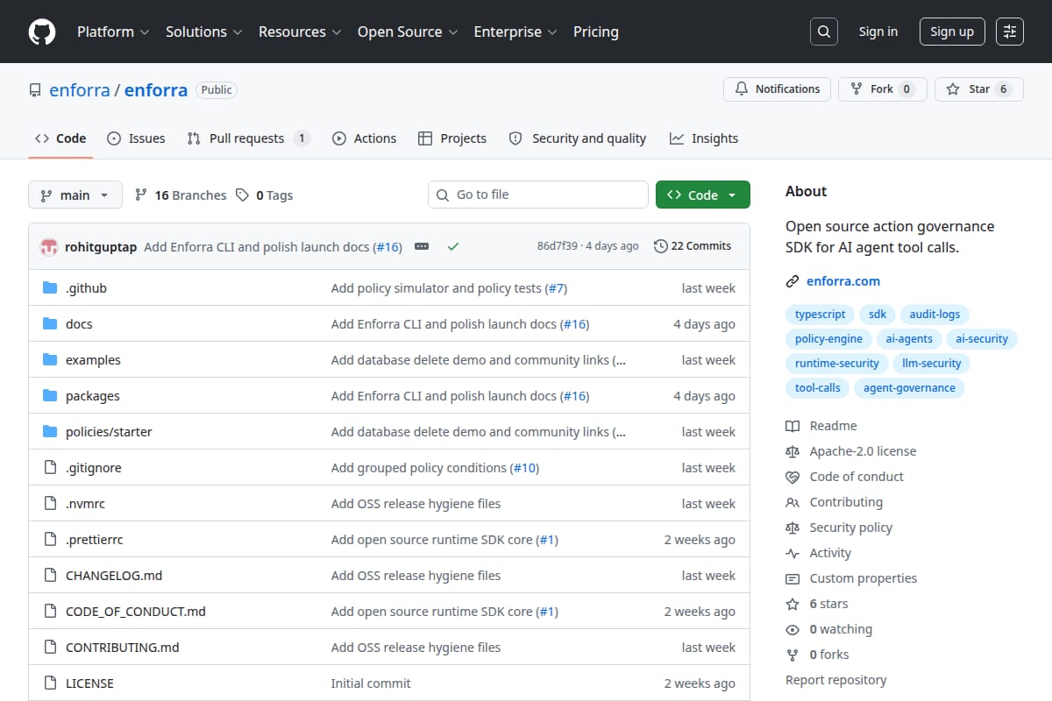Star the enforra repository

(x=979, y=89)
